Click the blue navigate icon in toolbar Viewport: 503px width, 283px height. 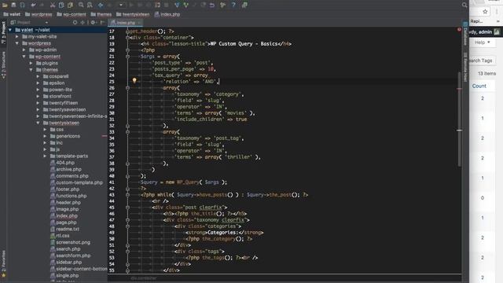pos(101,6)
